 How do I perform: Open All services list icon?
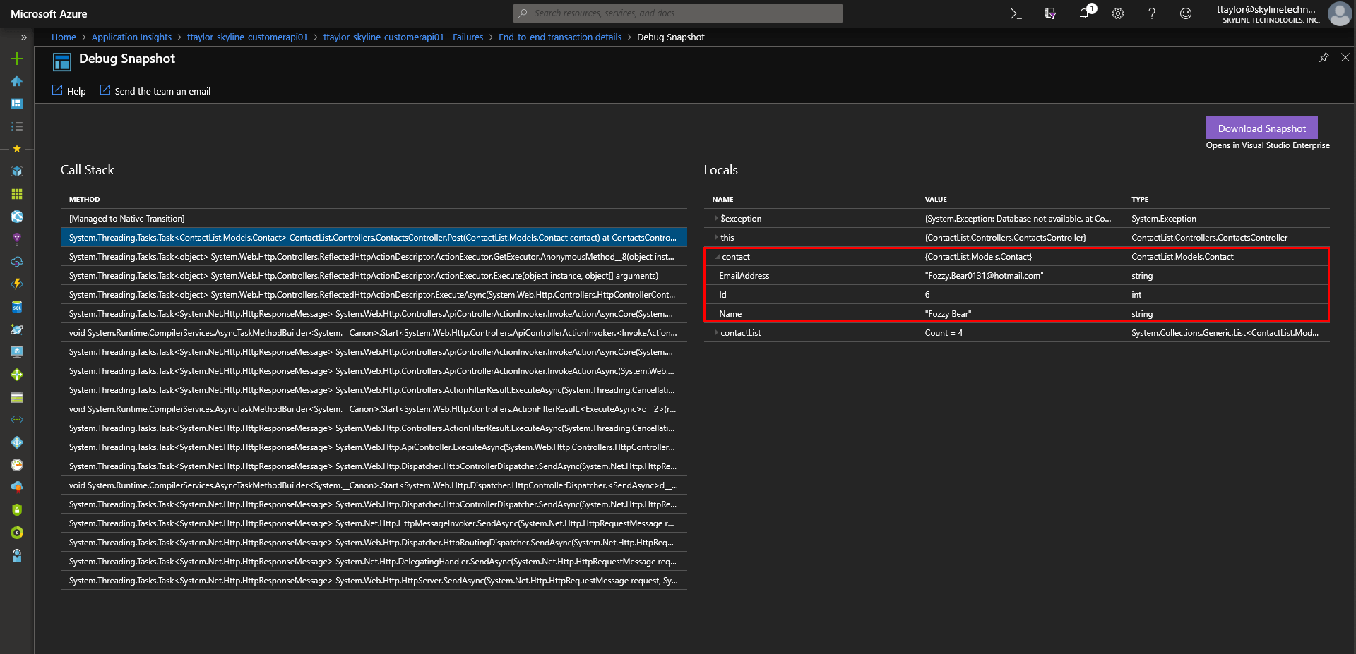(17, 126)
